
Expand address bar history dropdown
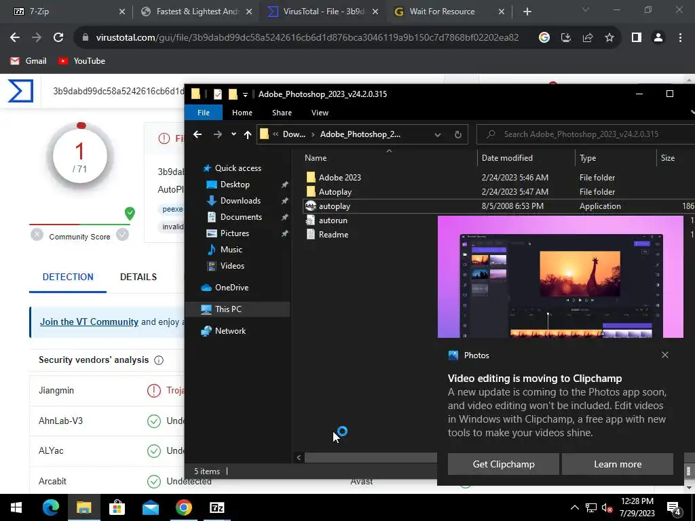pos(438,134)
